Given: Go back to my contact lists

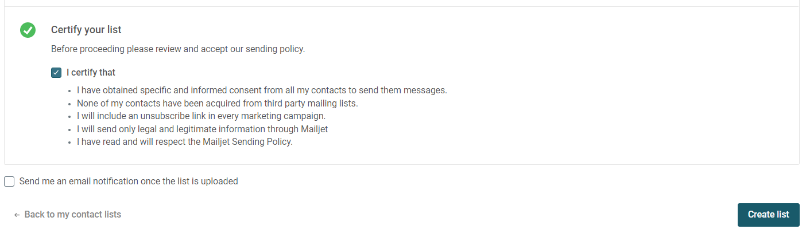Looking at the screenshot, I should (68, 215).
